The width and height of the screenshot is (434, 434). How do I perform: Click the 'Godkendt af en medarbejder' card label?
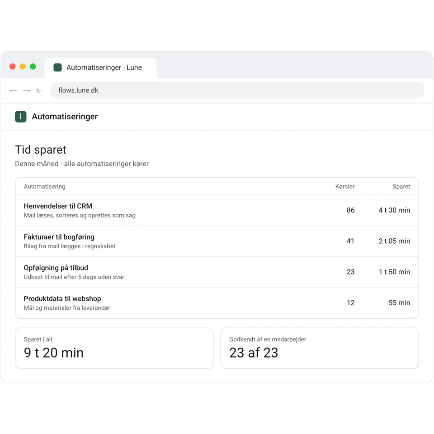pyautogui.click(x=268, y=340)
